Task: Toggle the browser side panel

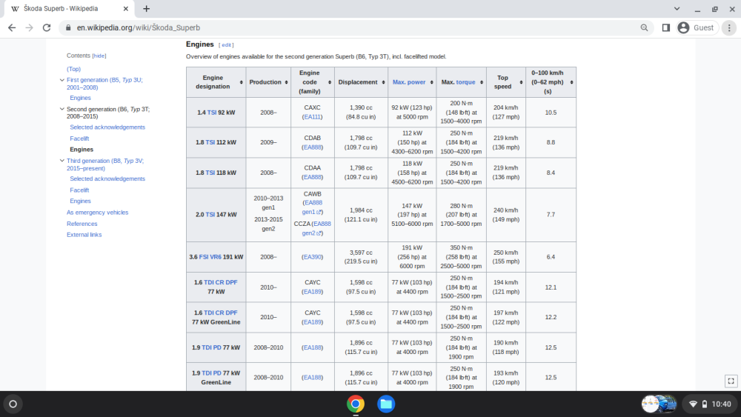Action: tap(666, 28)
